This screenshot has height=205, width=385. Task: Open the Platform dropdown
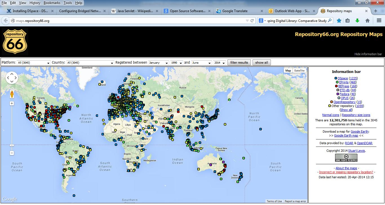34,63
